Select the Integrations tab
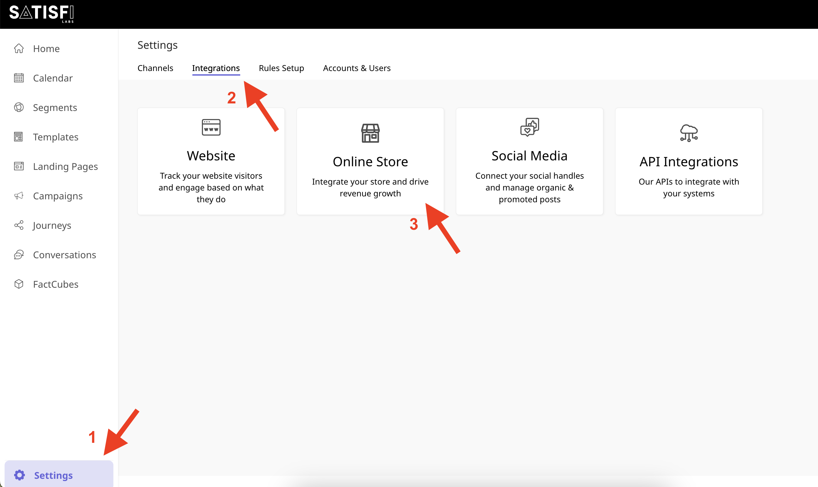The image size is (818, 487). click(216, 68)
